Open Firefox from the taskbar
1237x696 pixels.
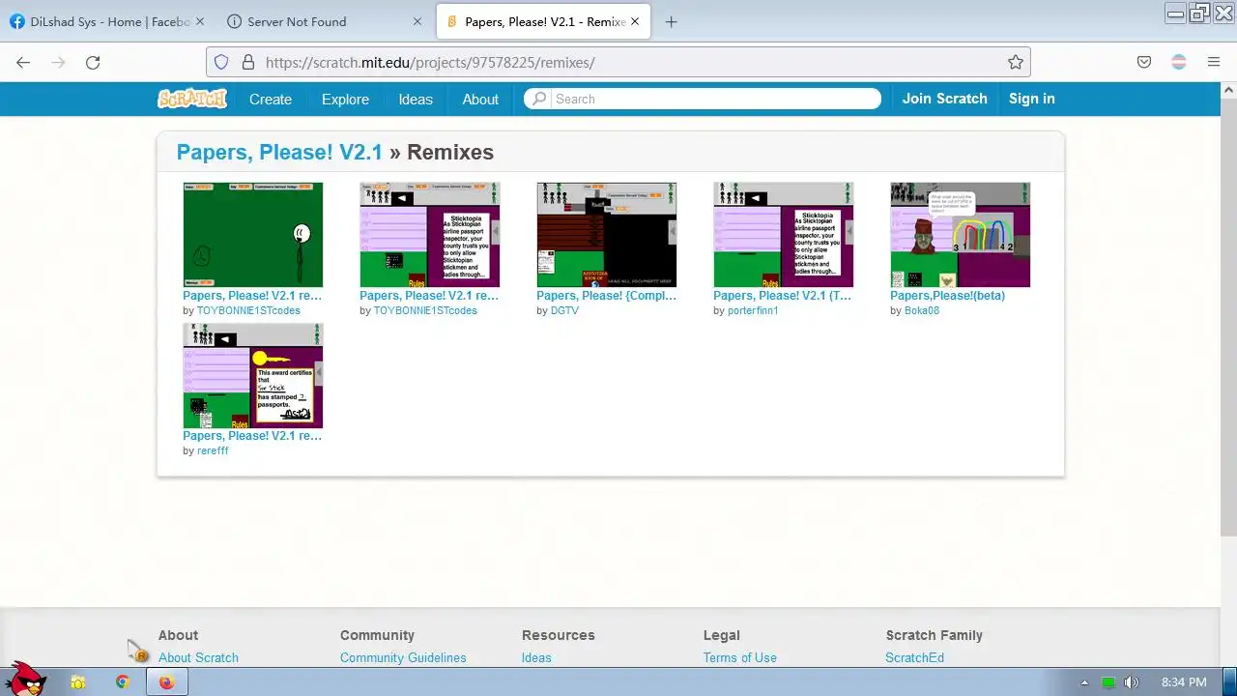[166, 681]
